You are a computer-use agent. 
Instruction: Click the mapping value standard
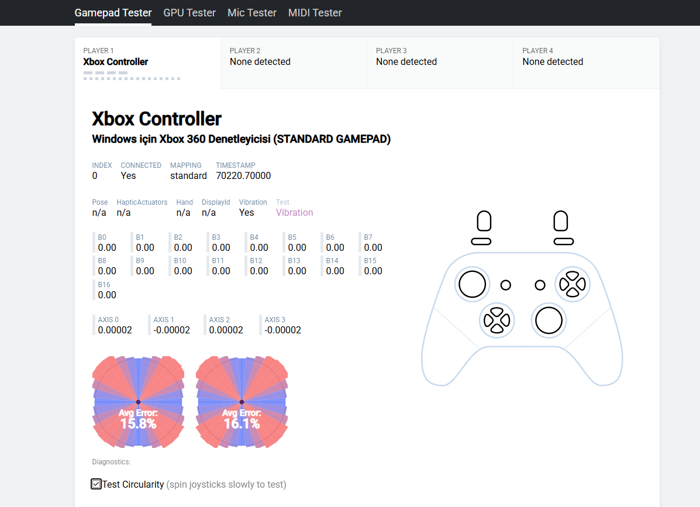tap(188, 176)
